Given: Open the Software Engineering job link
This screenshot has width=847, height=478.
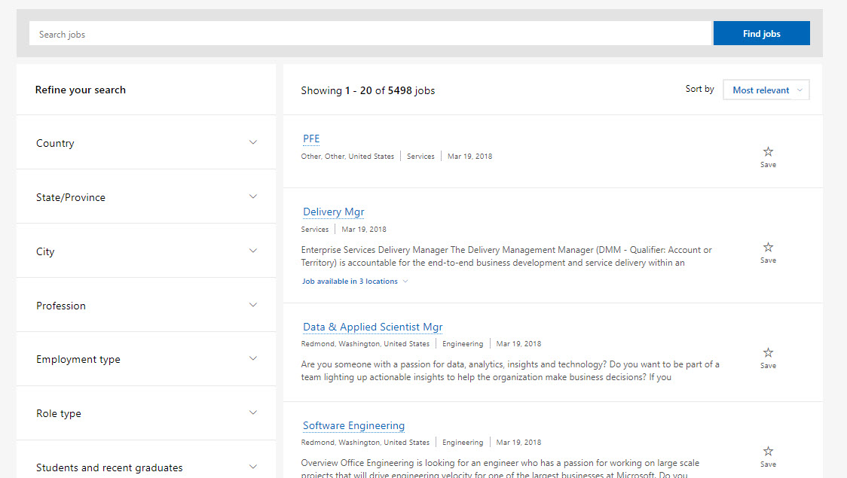Looking at the screenshot, I should (x=353, y=425).
